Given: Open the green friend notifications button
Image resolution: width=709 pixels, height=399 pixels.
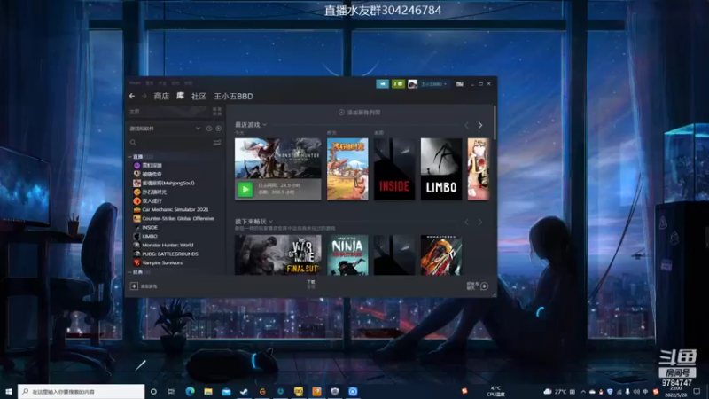Looking at the screenshot, I should pyautogui.click(x=398, y=83).
